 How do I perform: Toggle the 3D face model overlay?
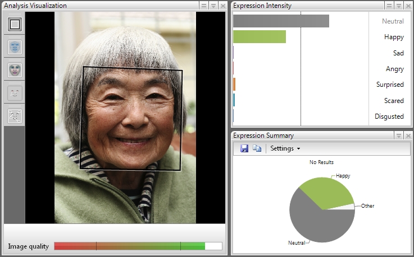[14, 70]
